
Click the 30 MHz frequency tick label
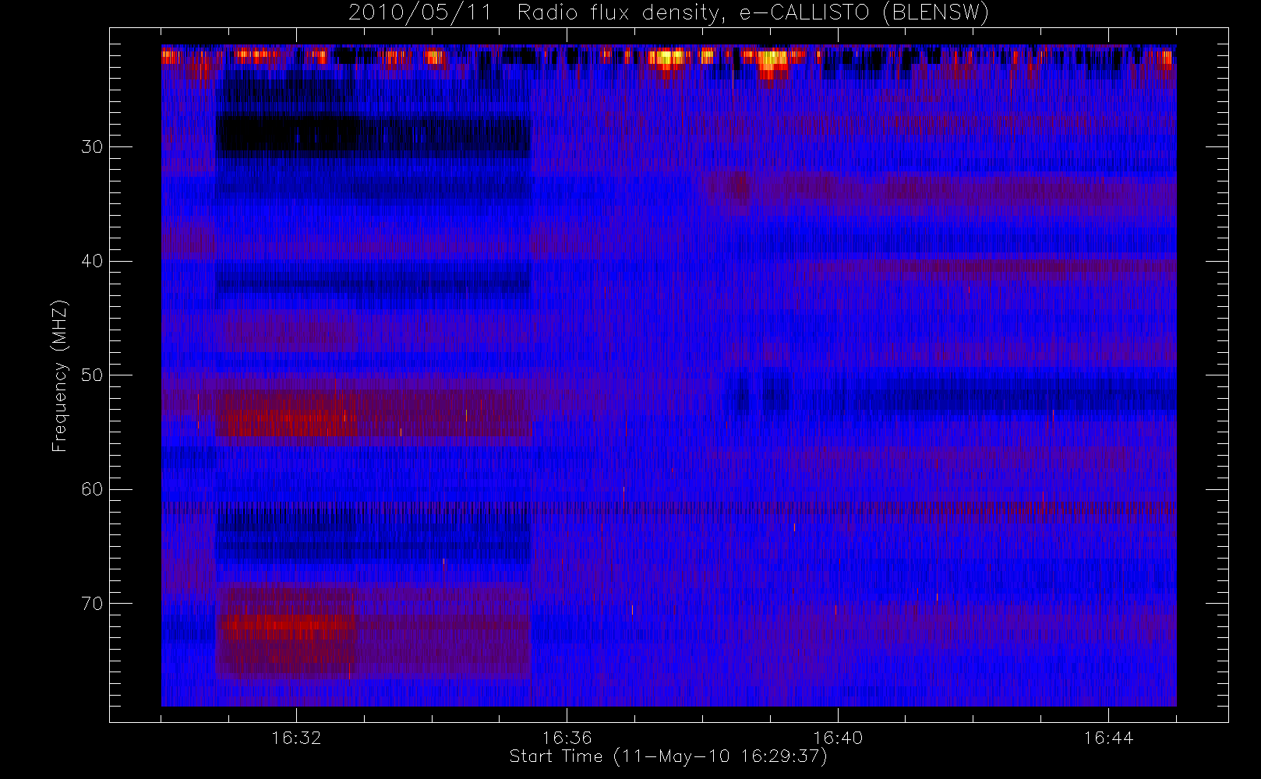click(92, 146)
